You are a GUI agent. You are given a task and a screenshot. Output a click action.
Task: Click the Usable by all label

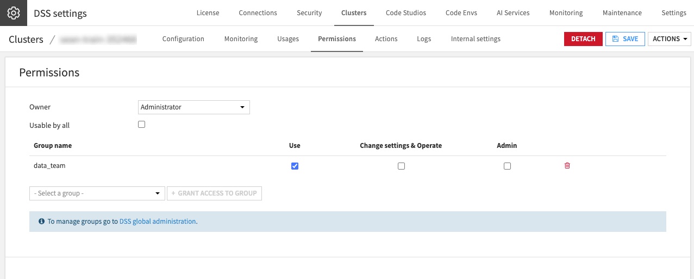coord(49,126)
